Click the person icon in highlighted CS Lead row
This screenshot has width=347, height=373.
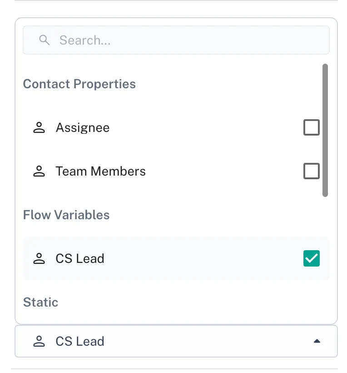(40, 259)
